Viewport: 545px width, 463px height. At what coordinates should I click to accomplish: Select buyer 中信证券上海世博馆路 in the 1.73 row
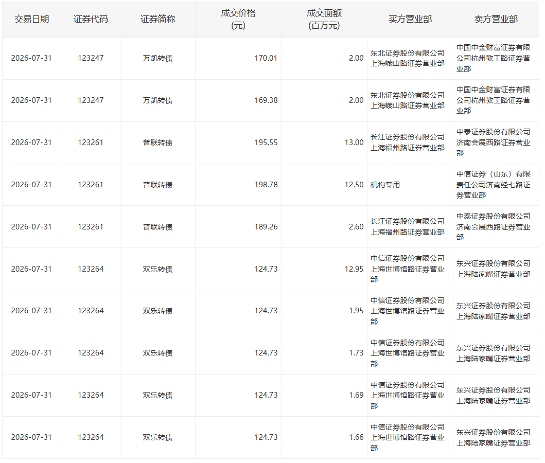point(408,353)
